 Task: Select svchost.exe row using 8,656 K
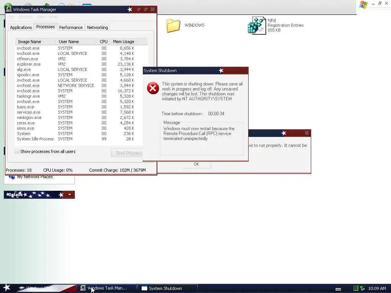coord(76,48)
